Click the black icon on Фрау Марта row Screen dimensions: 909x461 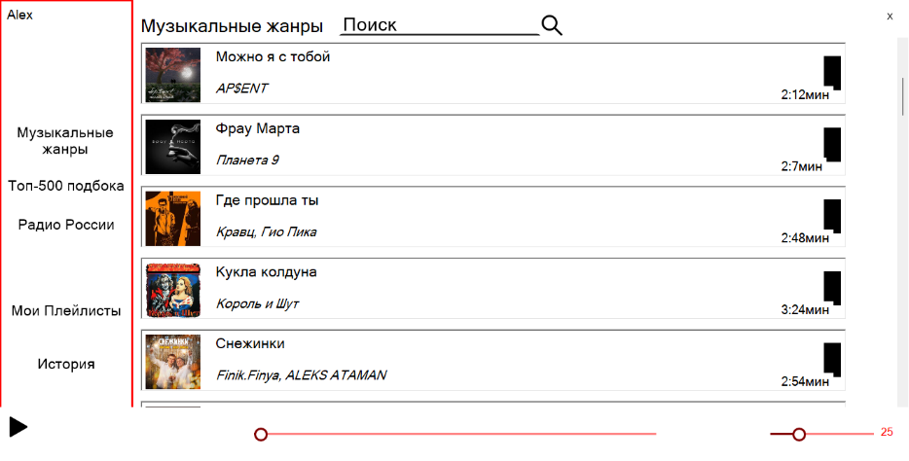point(832,145)
